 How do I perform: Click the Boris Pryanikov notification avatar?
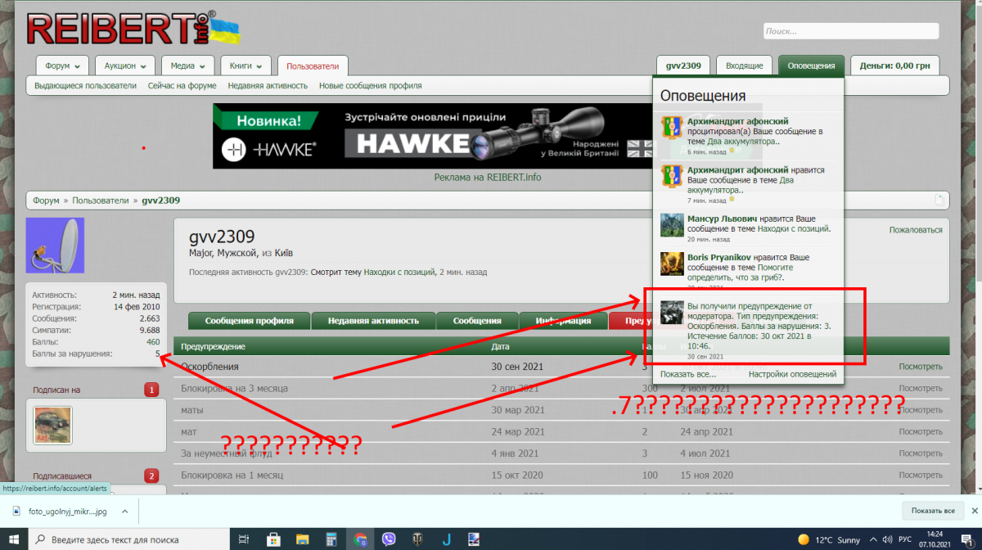tap(672, 263)
